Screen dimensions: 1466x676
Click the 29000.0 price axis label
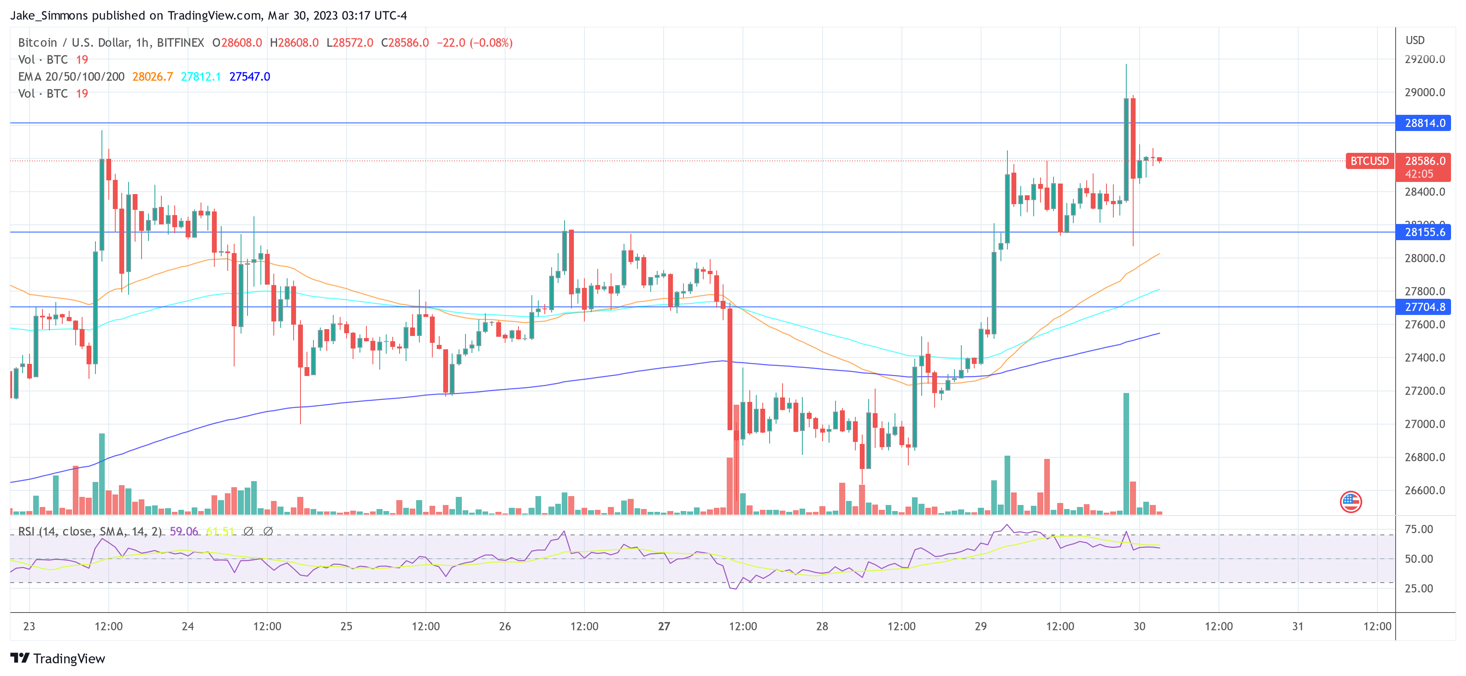[x=1424, y=92]
